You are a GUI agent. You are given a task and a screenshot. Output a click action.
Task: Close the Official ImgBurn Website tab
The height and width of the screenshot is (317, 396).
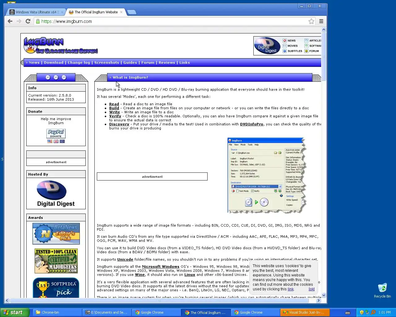click(x=121, y=12)
